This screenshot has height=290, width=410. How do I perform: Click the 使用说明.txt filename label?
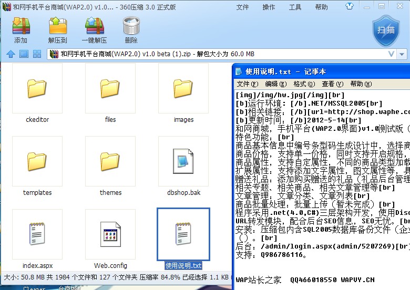pos(183,266)
